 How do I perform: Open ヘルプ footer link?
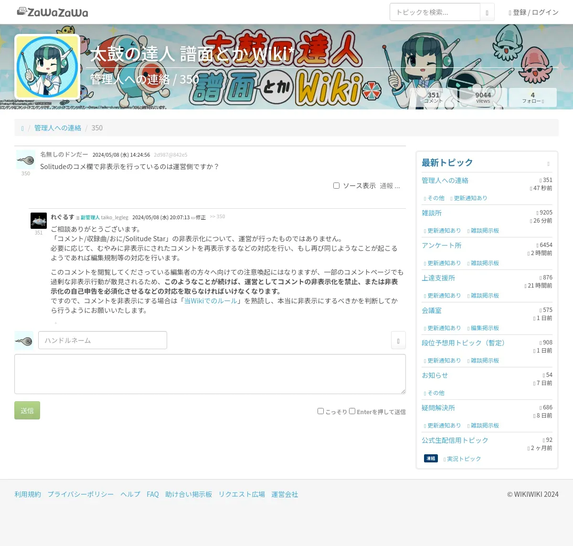(x=130, y=494)
